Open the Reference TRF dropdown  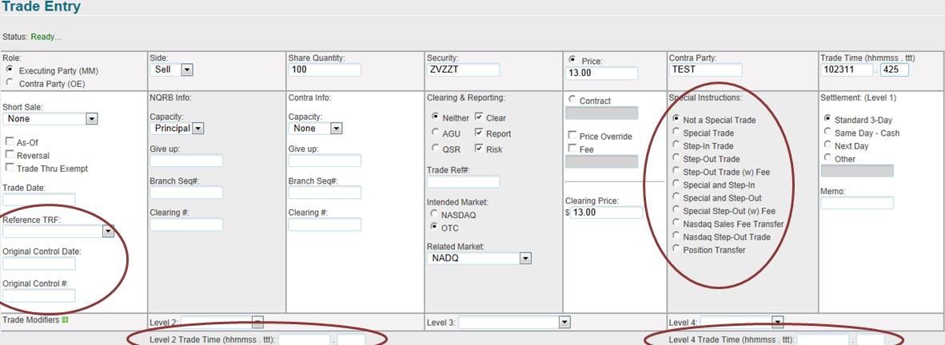click(108, 232)
